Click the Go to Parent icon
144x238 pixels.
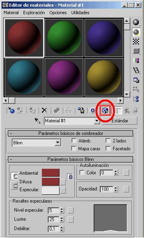(x=127, y=111)
